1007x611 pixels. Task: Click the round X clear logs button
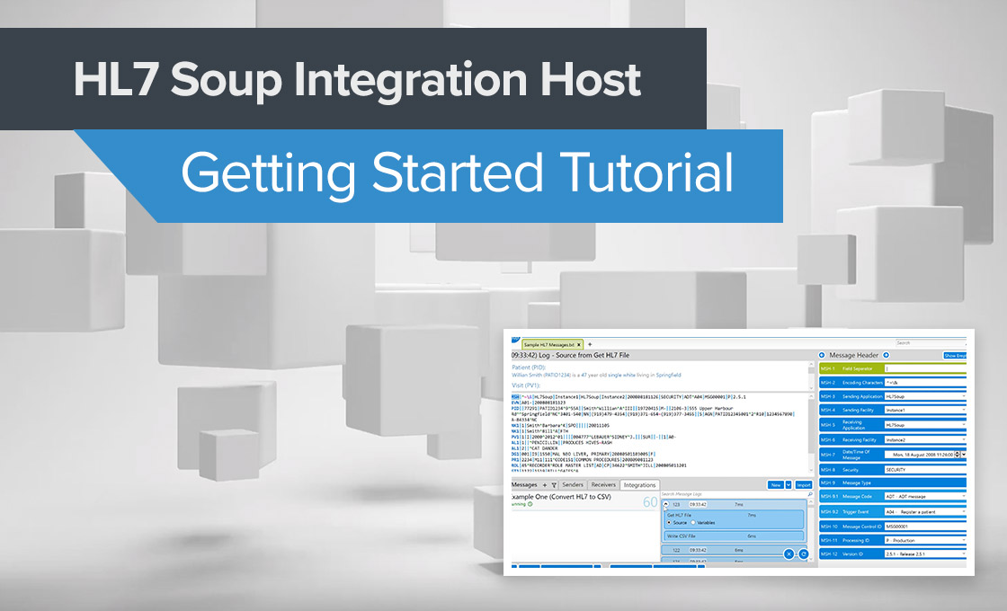point(789,553)
